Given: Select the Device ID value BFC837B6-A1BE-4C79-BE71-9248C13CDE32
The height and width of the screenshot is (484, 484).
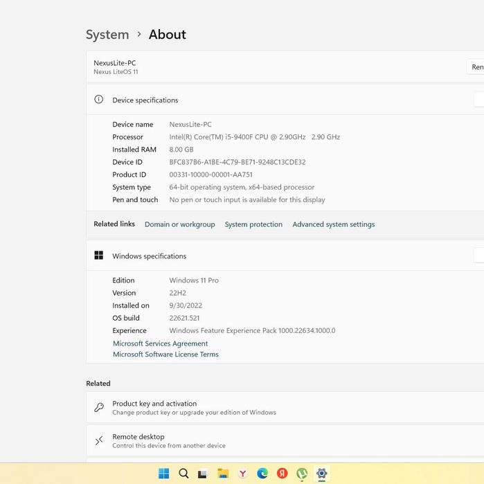Looking at the screenshot, I should coord(237,162).
